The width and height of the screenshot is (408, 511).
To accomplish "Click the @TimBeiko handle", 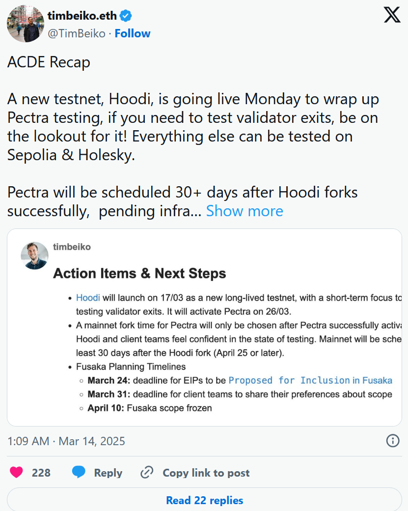I will coord(77,33).
